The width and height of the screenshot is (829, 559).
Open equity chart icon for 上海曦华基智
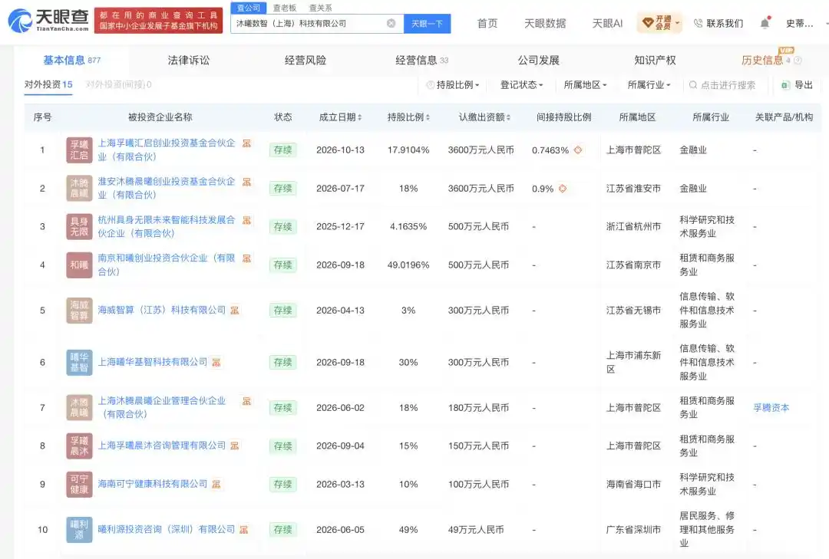tap(216, 363)
